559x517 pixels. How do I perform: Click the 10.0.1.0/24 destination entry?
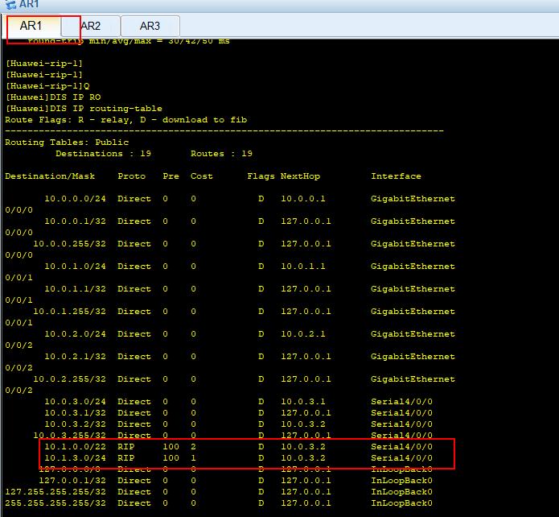[x=75, y=266]
